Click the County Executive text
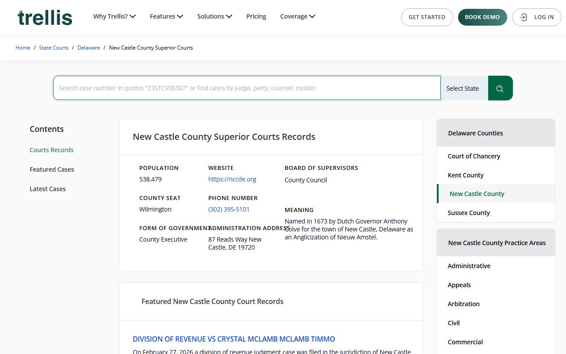 pyautogui.click(x=163, y=239)
